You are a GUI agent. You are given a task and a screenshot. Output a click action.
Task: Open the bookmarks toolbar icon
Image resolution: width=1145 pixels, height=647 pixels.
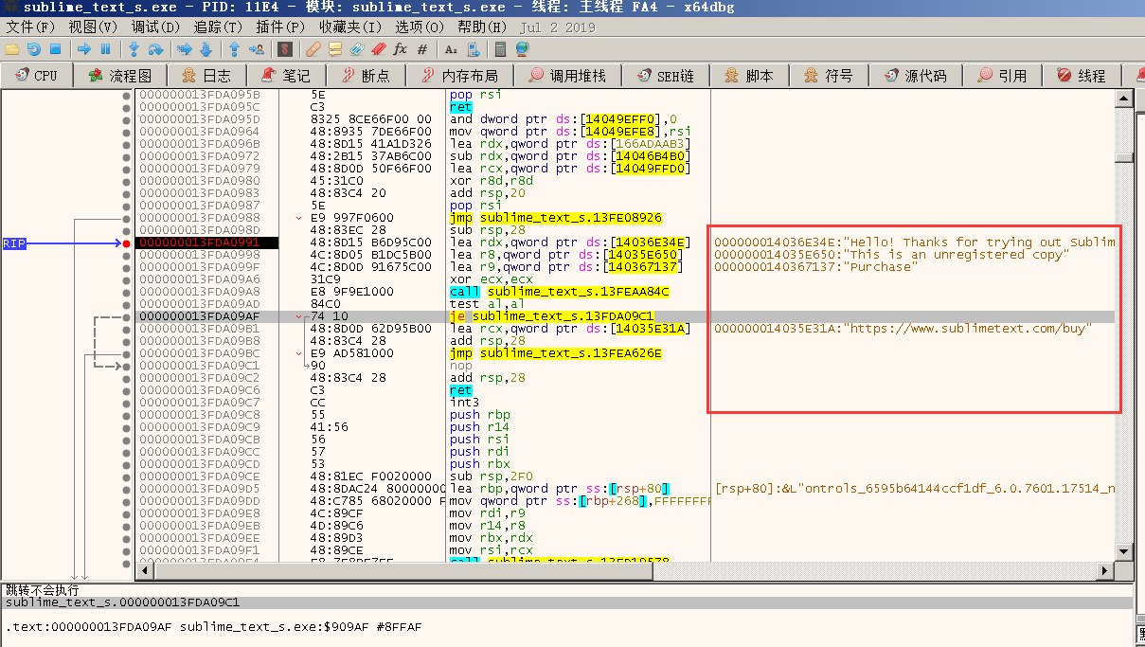click(379, 48)
